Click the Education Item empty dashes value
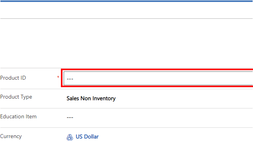 (70, 118)
